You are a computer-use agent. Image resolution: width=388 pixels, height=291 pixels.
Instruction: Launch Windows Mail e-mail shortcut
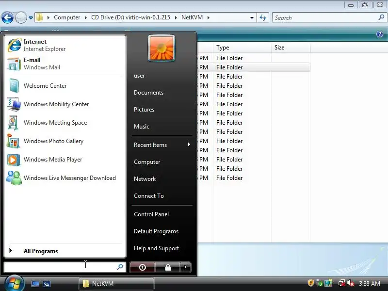(65, 64)
